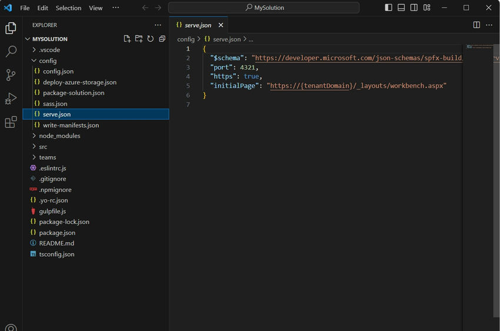Click the New File icon in Explorer
Screen dimensions: 500x331
click(x=127, y=39)
